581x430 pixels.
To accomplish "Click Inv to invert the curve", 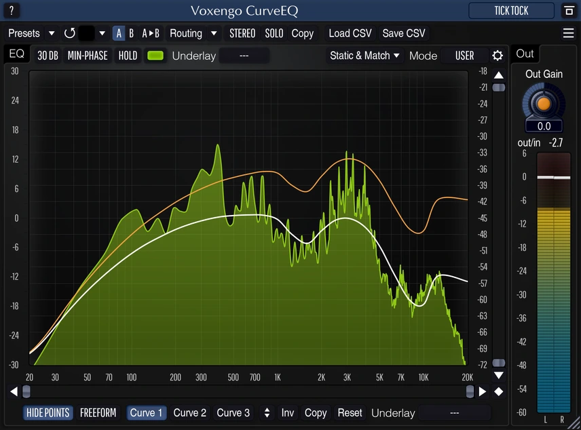I will 288,412.
